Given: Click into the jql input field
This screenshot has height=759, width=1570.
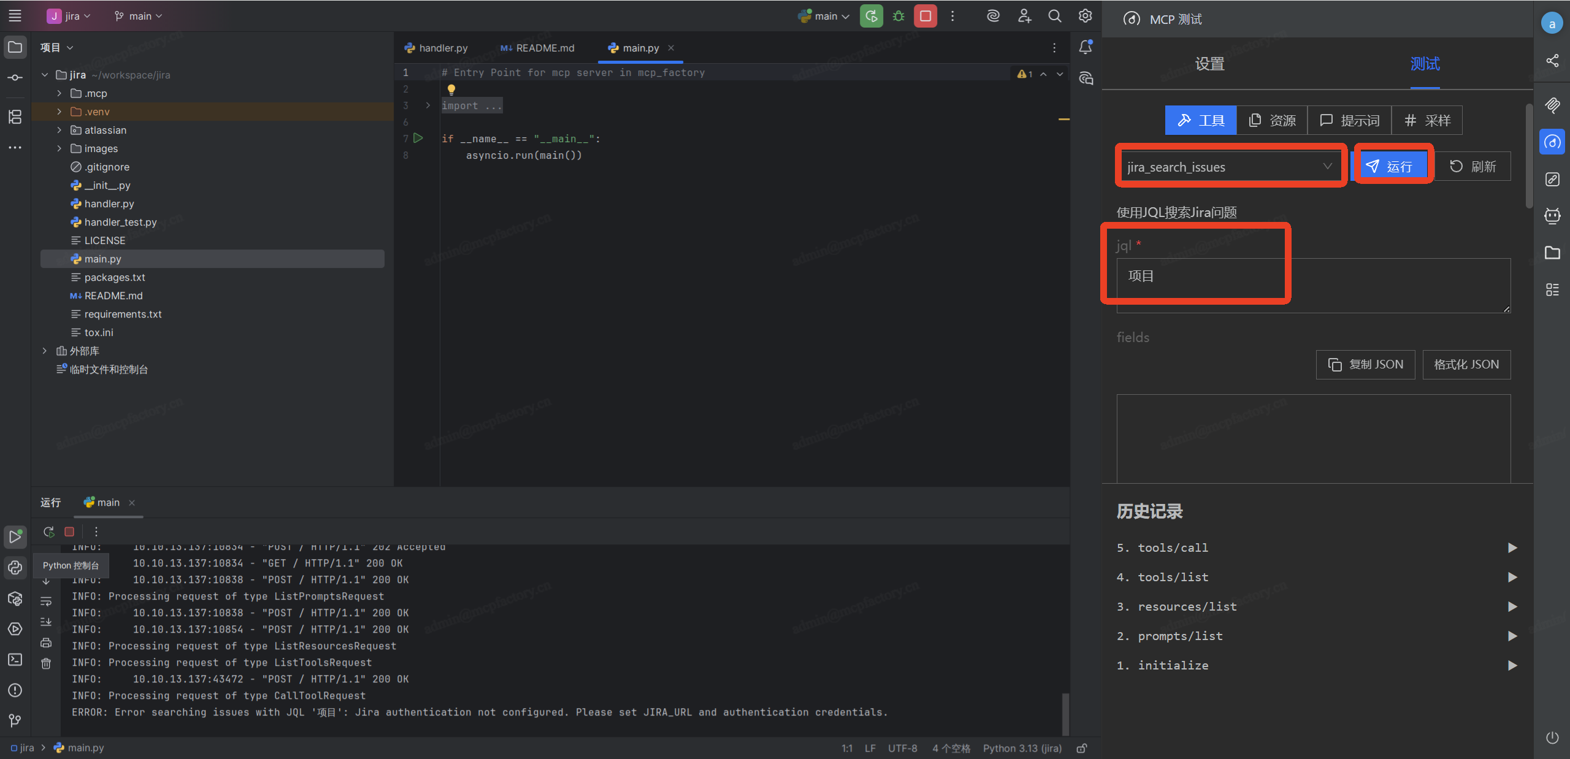Looking at the screenshot, I should tap(1312, 285).
